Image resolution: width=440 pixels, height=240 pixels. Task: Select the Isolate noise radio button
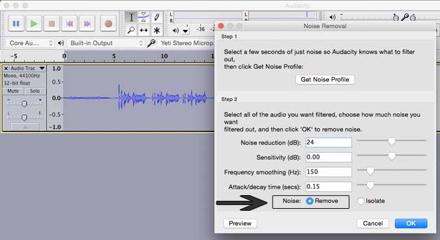click(361, 201)
